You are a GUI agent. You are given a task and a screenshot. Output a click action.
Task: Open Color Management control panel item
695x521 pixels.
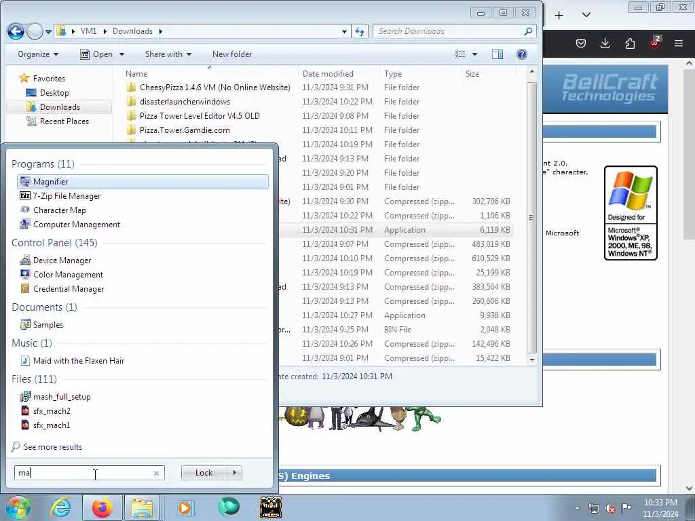pos(62,274)
